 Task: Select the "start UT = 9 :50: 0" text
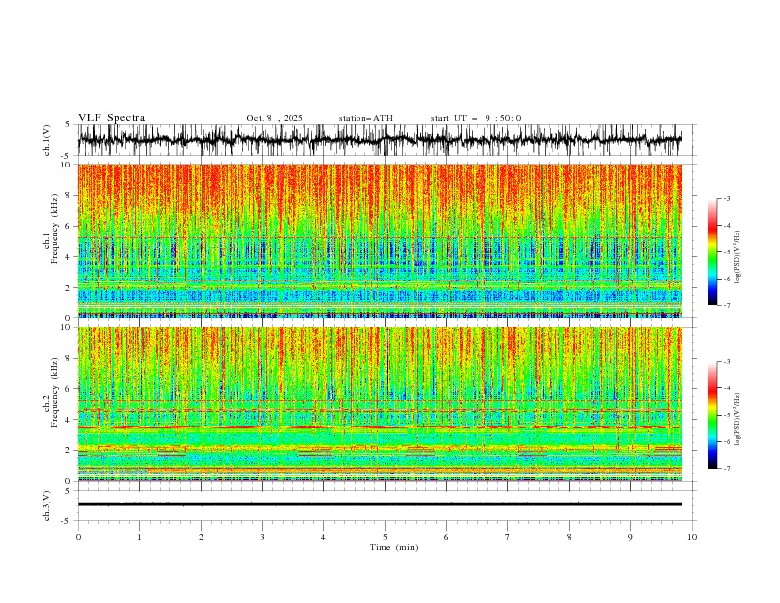476,118
